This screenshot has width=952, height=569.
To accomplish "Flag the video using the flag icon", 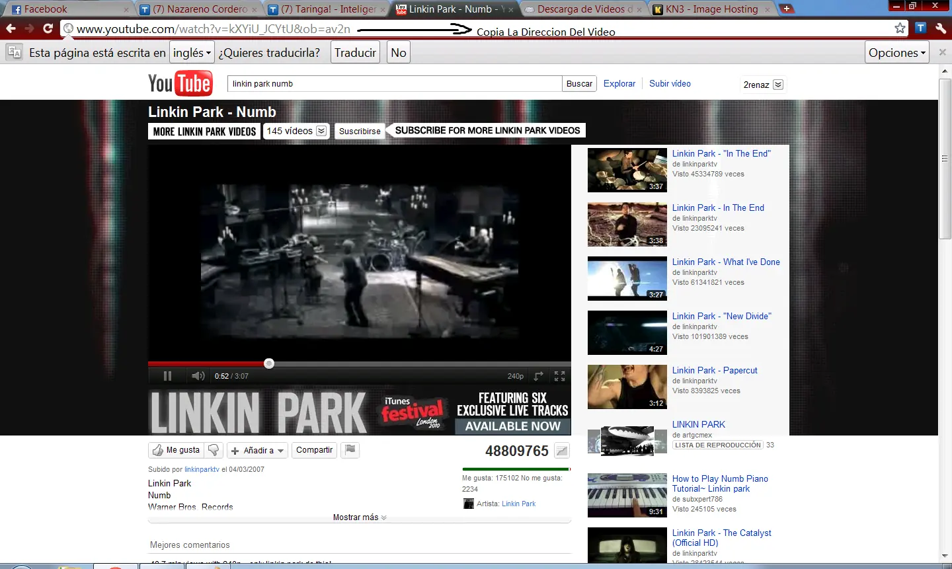I will coord(350,450).
